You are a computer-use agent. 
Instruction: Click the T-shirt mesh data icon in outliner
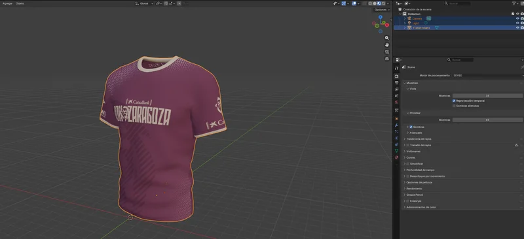coord(437,27)
